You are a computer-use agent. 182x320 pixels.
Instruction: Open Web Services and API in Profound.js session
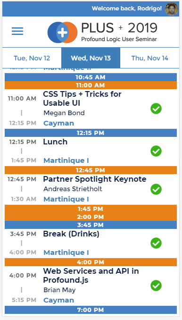click(91, 275)
